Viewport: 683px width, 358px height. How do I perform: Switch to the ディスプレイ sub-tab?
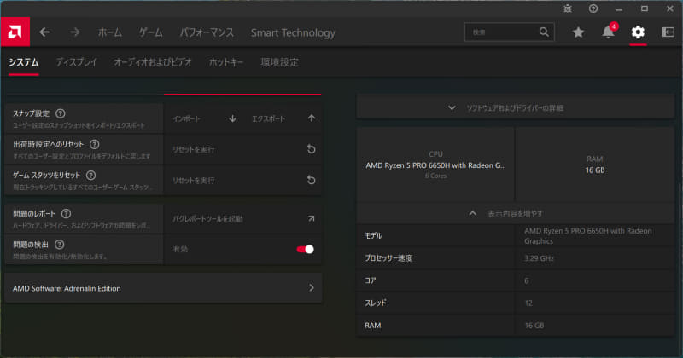76,62
